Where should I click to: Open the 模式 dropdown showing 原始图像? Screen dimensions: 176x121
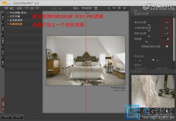point(89,8)
